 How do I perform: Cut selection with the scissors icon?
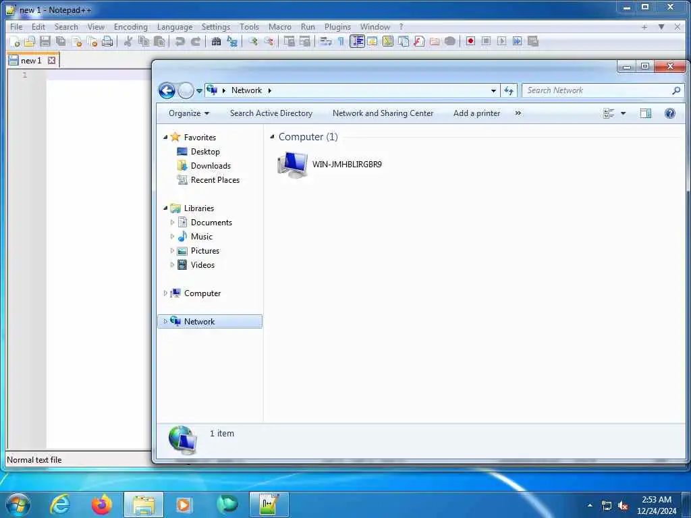128,41
